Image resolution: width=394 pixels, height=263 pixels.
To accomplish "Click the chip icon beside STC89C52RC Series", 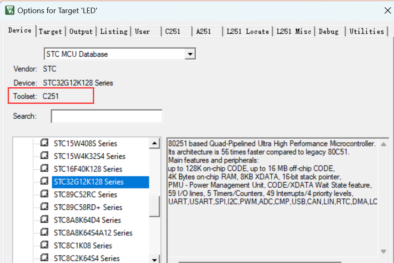I will point(44,194).
